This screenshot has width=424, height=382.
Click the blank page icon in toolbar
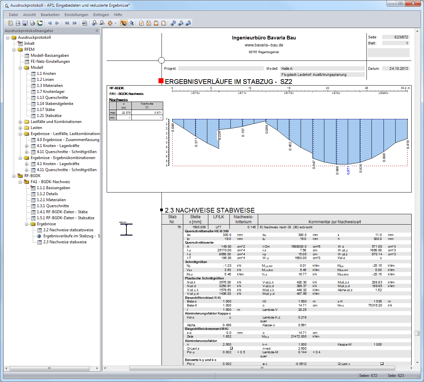[164, 23]
